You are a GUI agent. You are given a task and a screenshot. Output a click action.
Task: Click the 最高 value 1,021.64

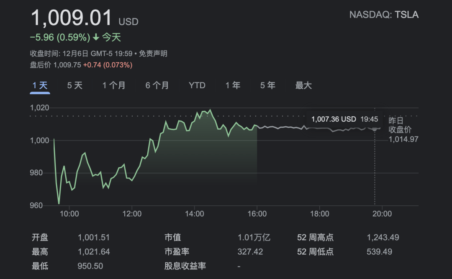tap(94, 252)
